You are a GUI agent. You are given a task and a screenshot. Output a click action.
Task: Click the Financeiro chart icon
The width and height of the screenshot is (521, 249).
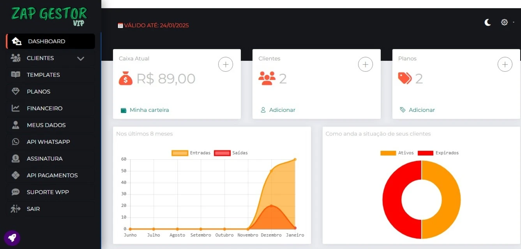pos(16,108)
